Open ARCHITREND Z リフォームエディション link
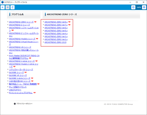The width and height of the screenshot is (147, 115). [x=24, y=35]
